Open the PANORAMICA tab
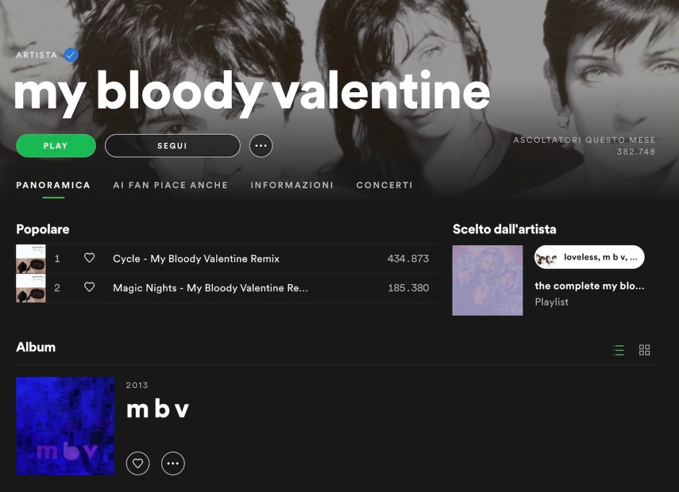The height and width of the screenshot is (492, 679). 53,185
